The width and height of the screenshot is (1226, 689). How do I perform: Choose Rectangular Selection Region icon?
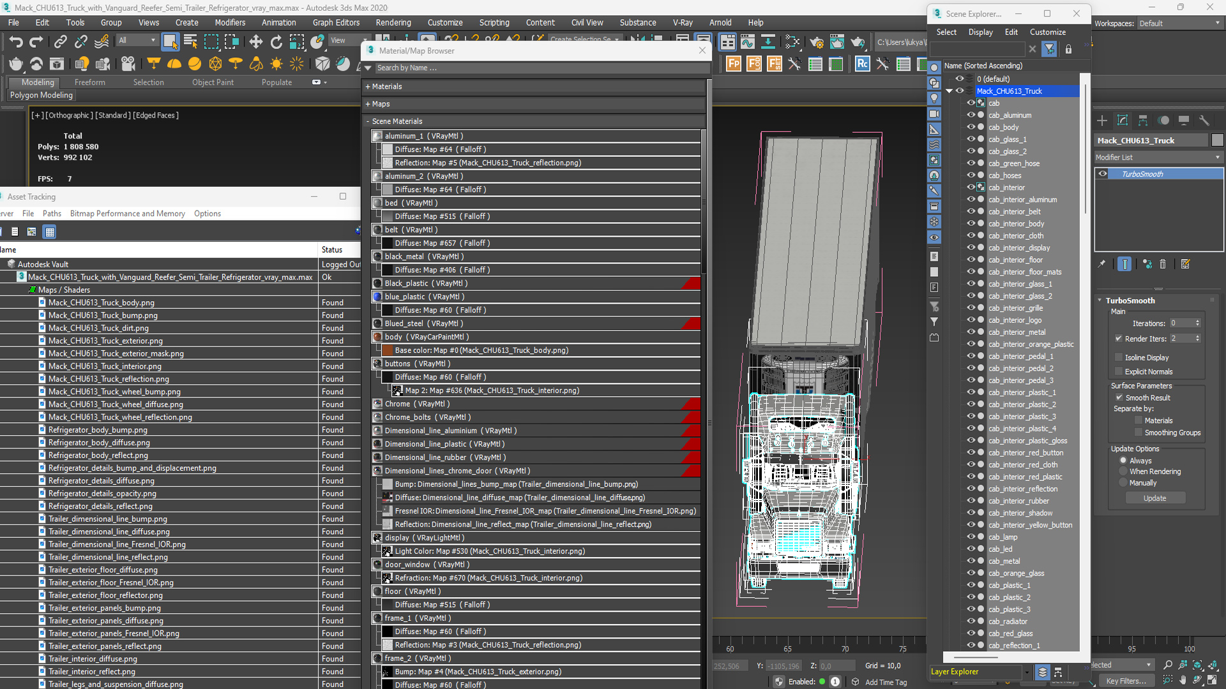coord(211,42)
